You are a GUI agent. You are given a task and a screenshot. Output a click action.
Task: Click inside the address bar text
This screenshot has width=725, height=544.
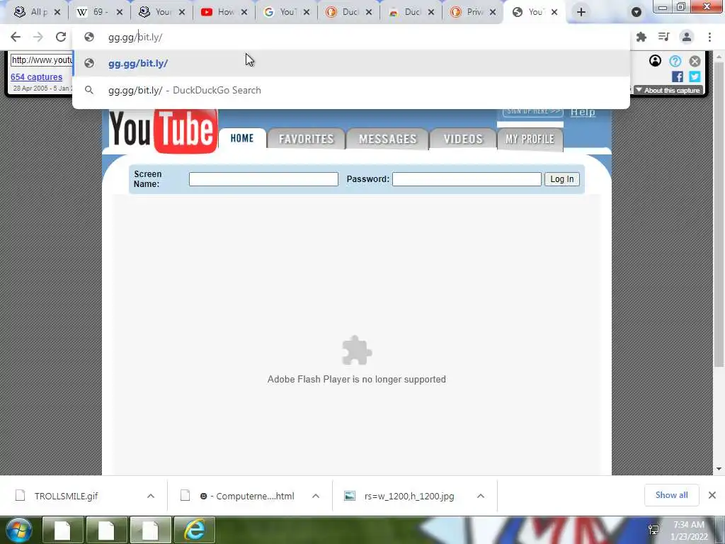135,37
